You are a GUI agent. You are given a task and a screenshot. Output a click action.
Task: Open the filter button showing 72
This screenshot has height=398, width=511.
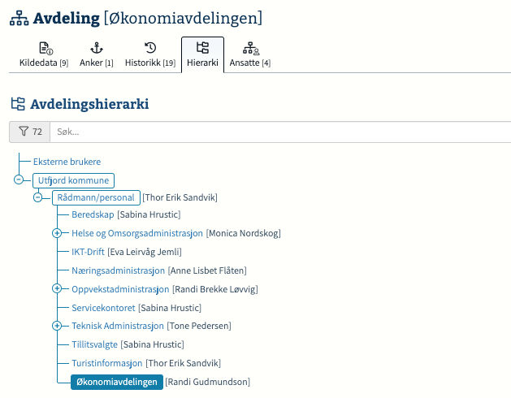point(30,132)
